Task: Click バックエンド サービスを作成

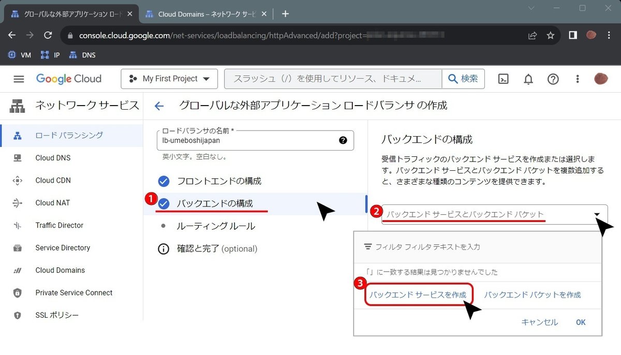Action: pyautogui.click(x=418, y=295)
